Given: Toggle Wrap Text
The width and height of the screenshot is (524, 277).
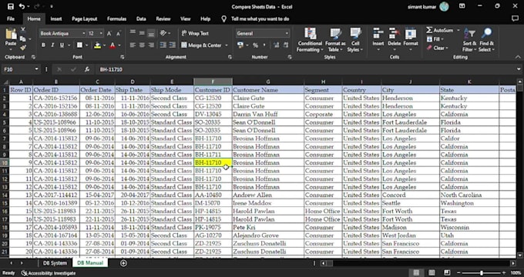Looking at the screenshot, I should 195,33.
